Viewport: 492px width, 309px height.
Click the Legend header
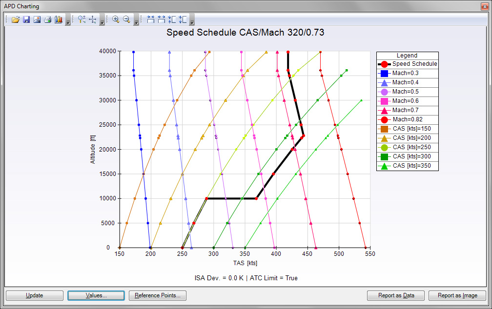pos(407,56)
